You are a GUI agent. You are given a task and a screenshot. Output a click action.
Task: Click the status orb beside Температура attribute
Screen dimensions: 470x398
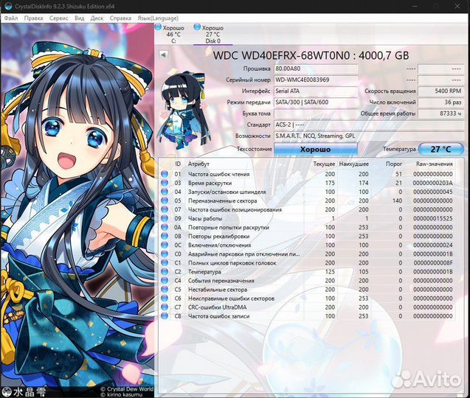(x=165, y=272)
